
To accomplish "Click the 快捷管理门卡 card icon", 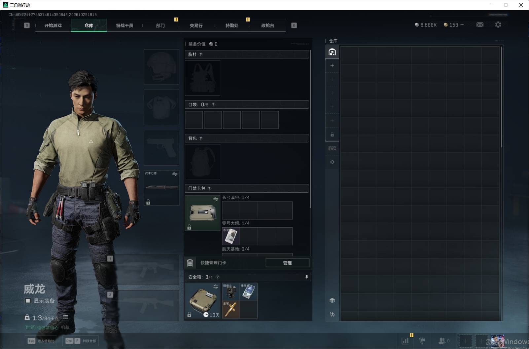I will (x=190, y=263).
